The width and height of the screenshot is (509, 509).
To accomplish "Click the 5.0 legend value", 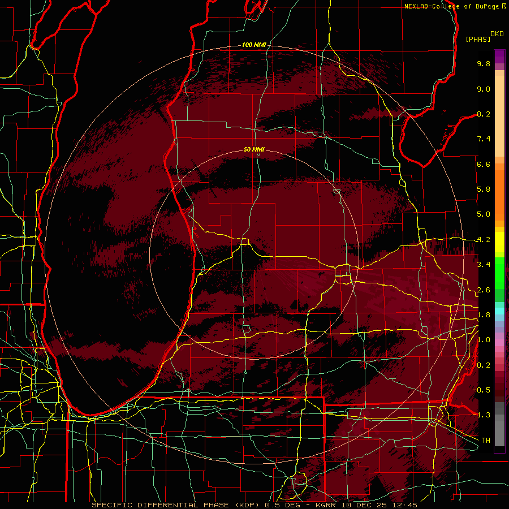I will (484, 214).
